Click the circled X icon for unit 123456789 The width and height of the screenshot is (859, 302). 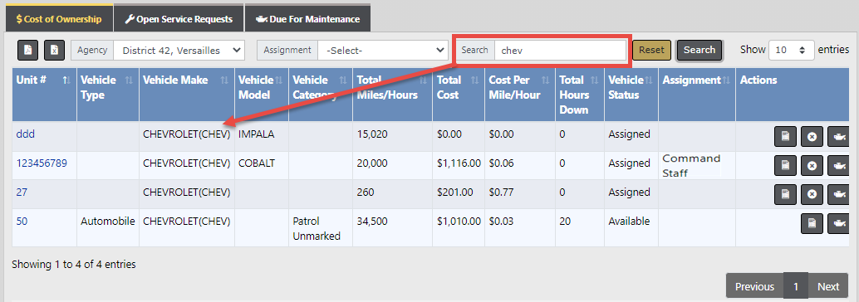point(812,165)
